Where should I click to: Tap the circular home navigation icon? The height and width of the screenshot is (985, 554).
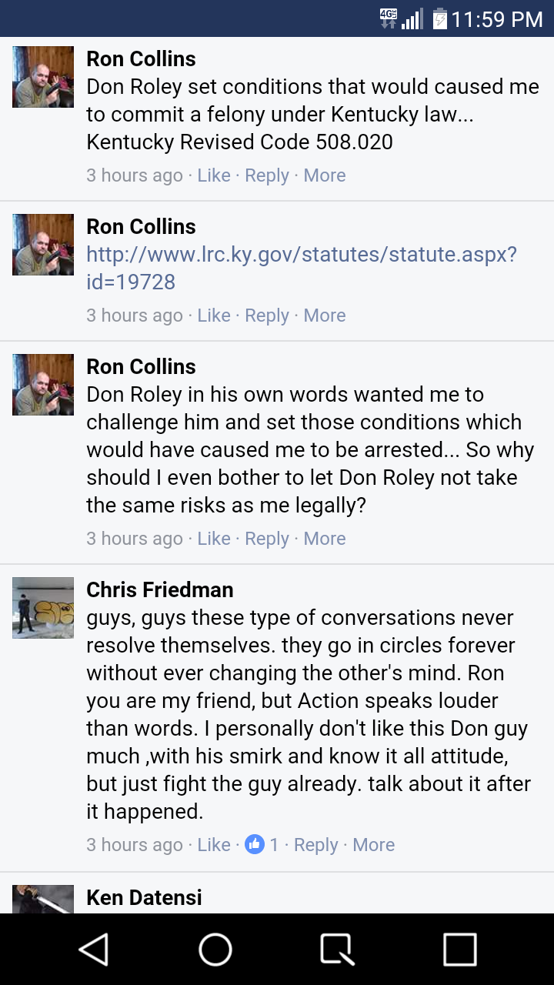[x=215, y=949]
